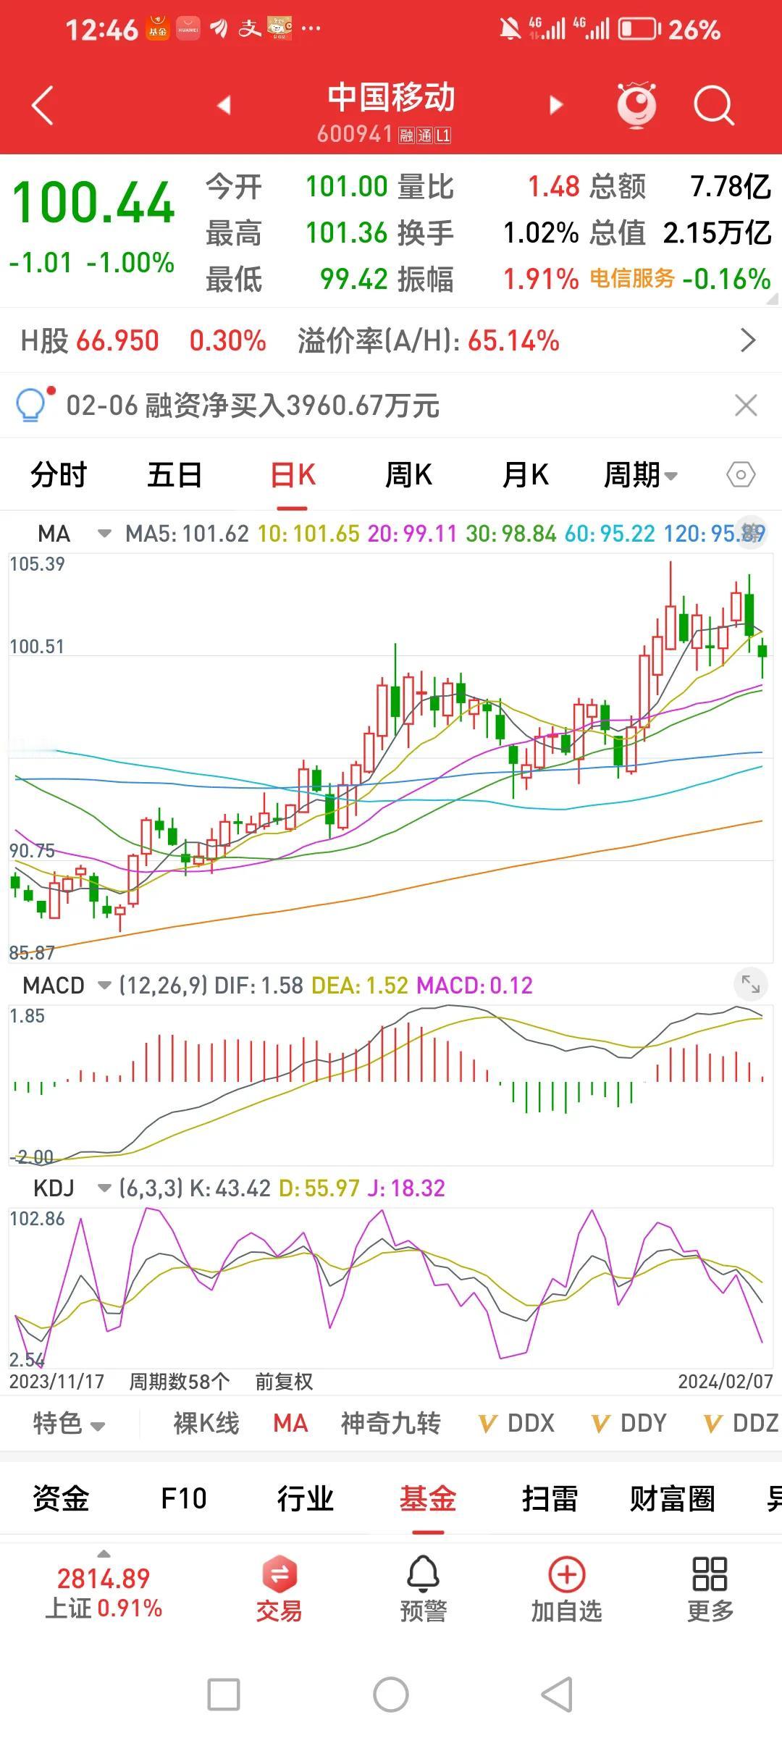Tap the 2024/02/07 end date label

[x=726, y=1382]
